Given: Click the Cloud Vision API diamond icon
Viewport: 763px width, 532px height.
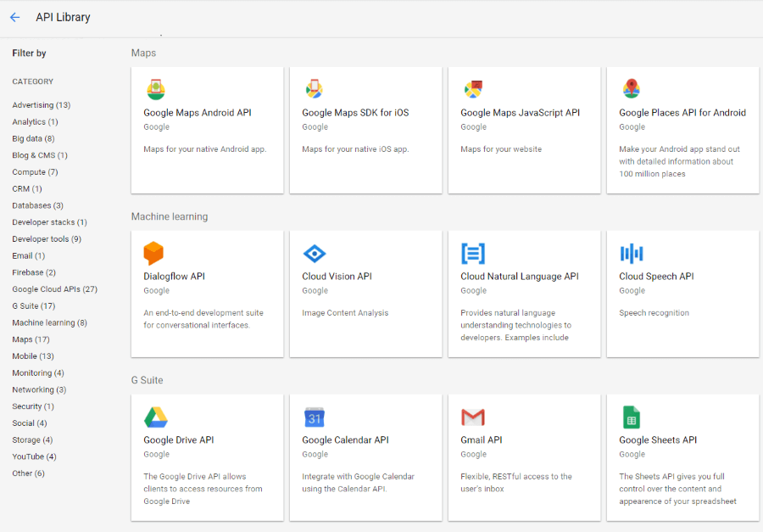Looking at the screenshot, I should (314, 252).
